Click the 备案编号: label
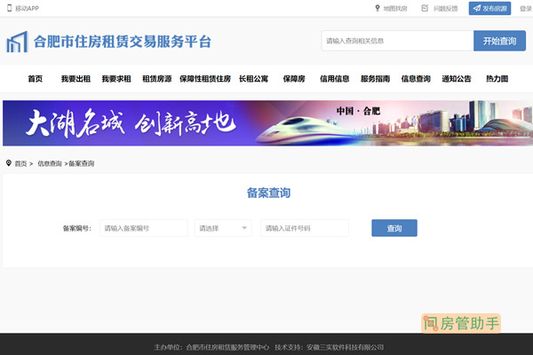The image size is (533, 355). click(77, 228)
